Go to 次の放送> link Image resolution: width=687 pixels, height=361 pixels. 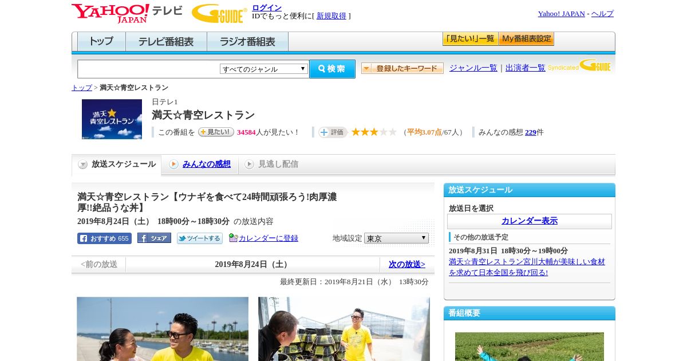[x=407, y=264]
